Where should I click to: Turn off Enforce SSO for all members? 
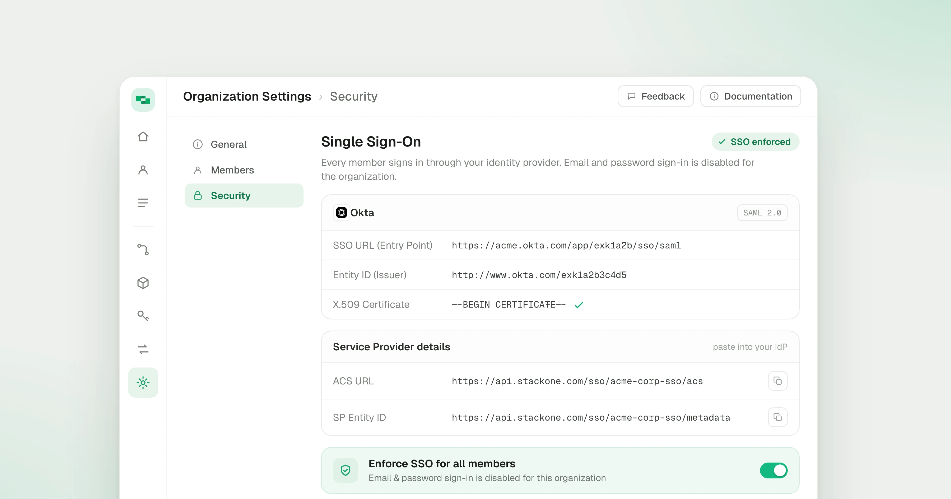774,470
